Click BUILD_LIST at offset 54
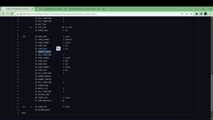 pos(43,88)
